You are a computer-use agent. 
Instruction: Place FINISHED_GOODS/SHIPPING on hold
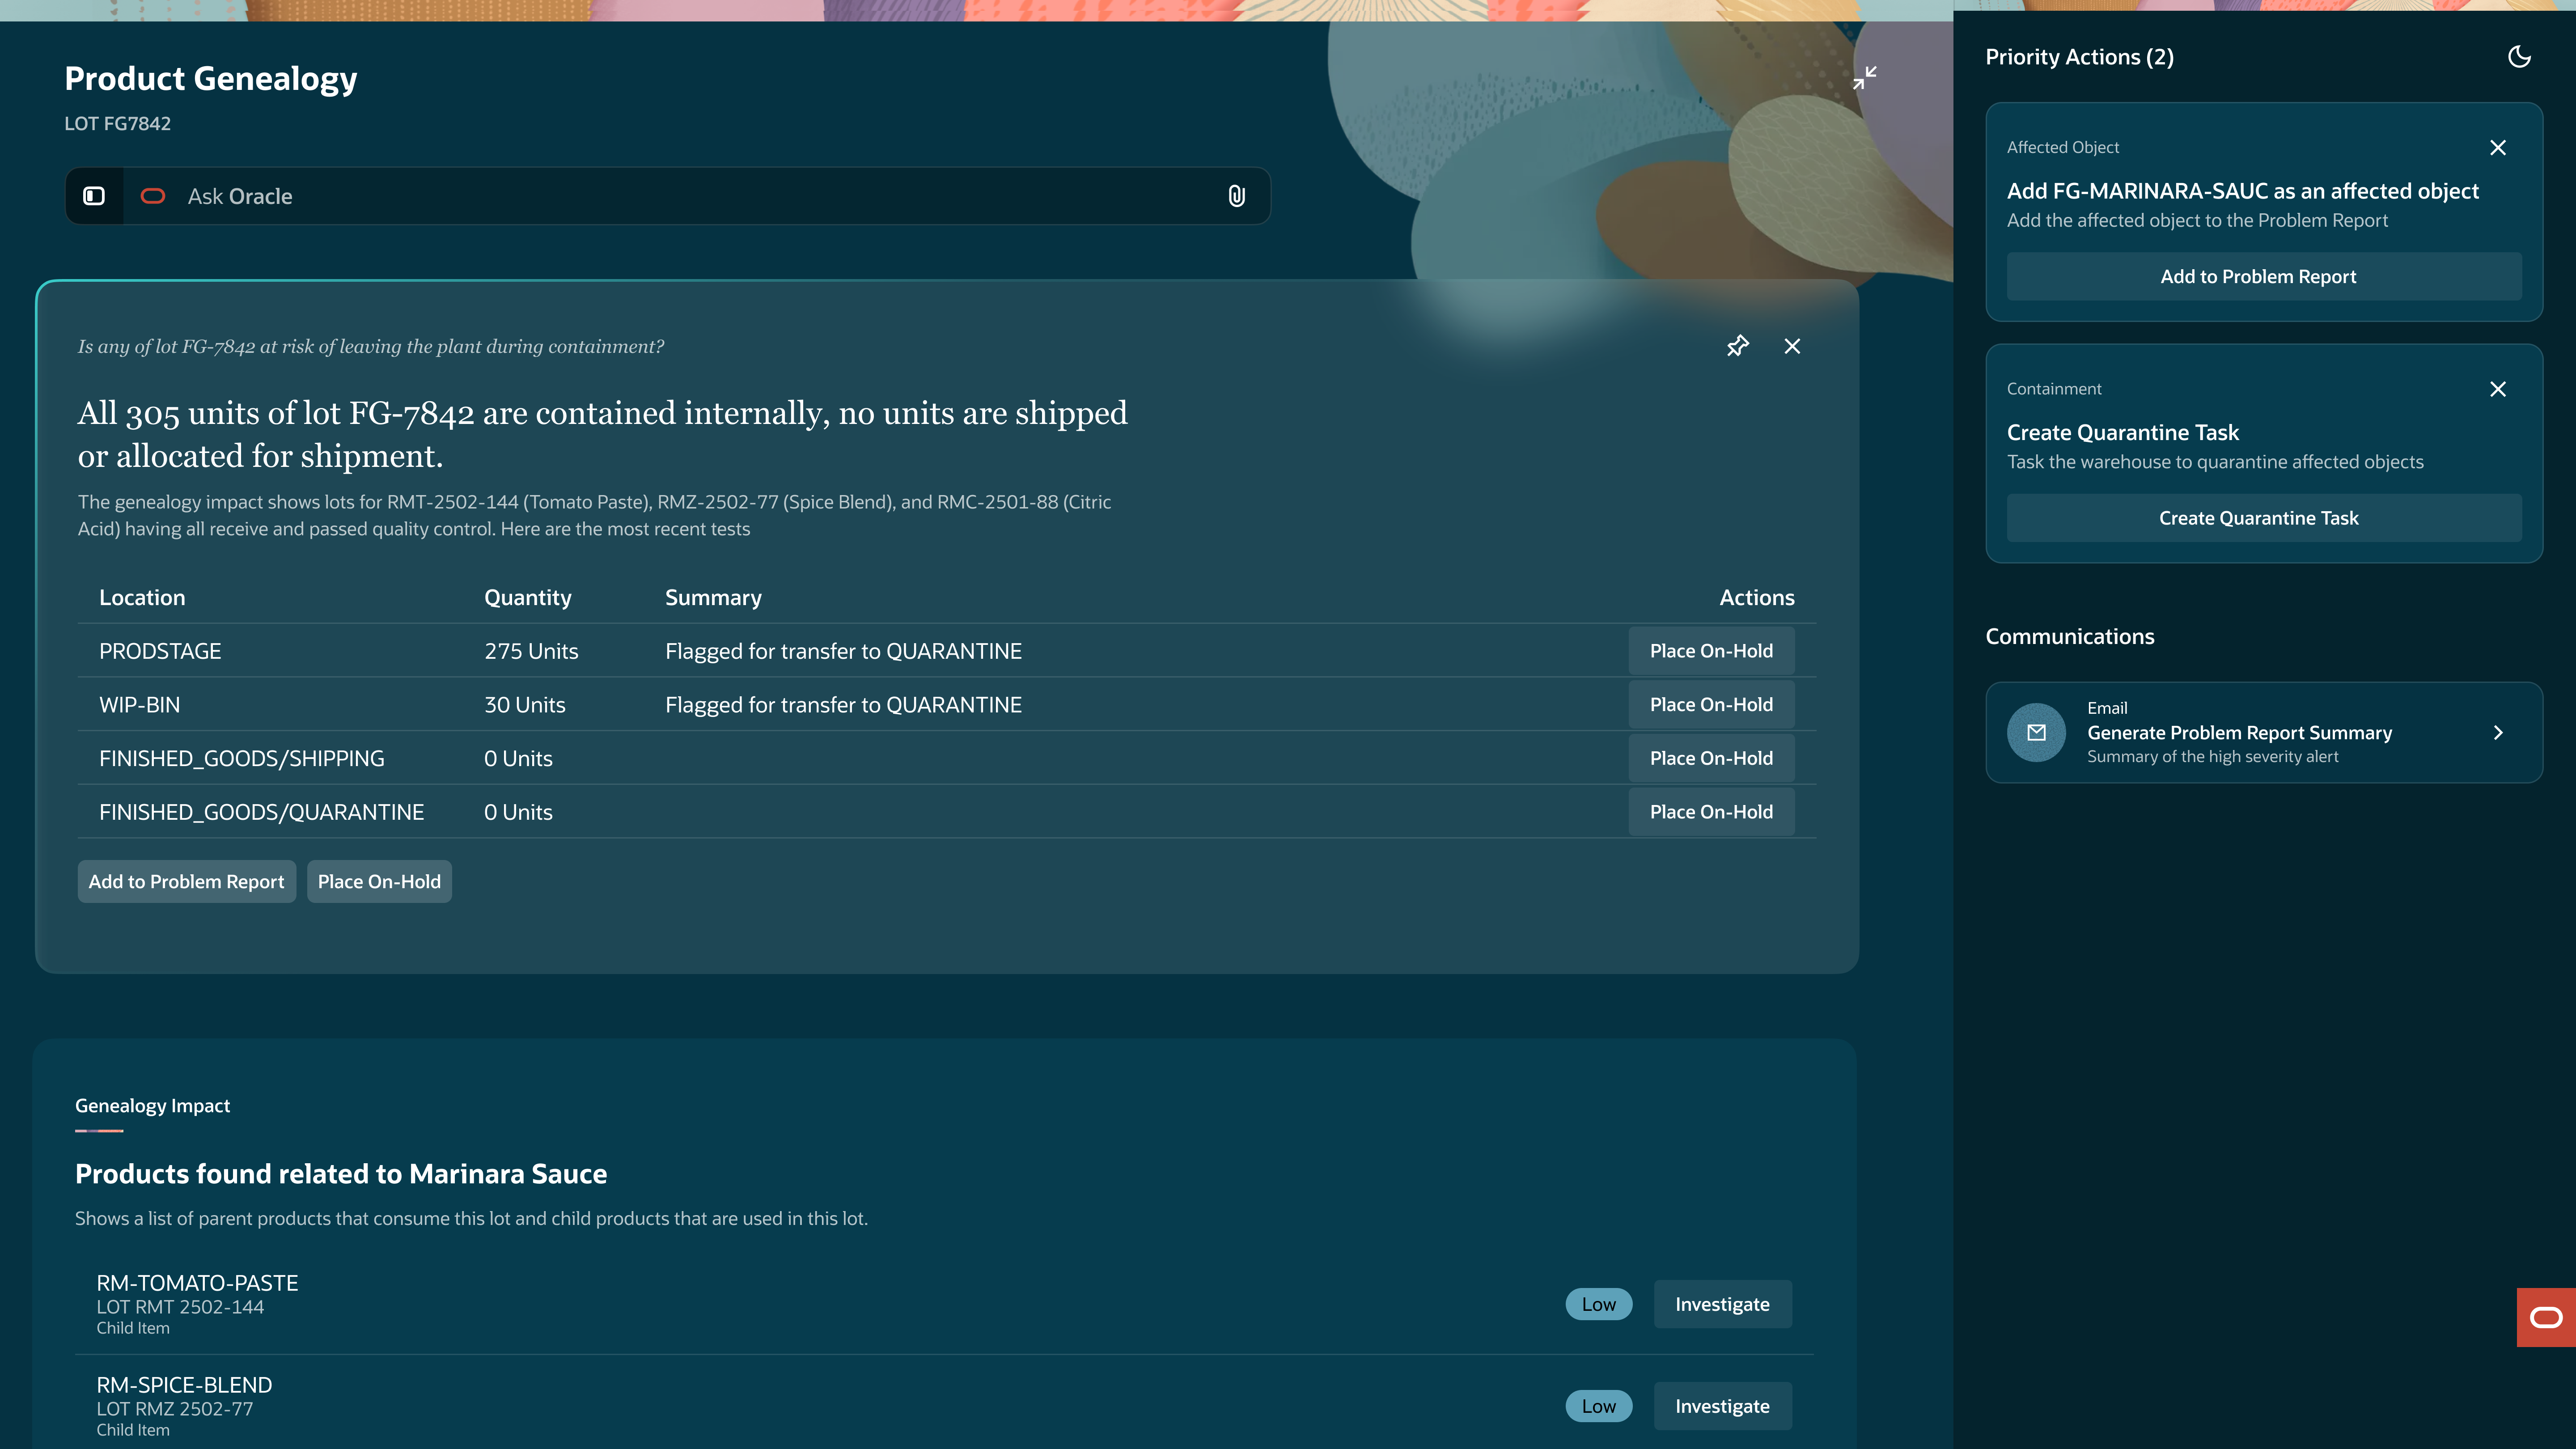click(x=1711, y=758)
